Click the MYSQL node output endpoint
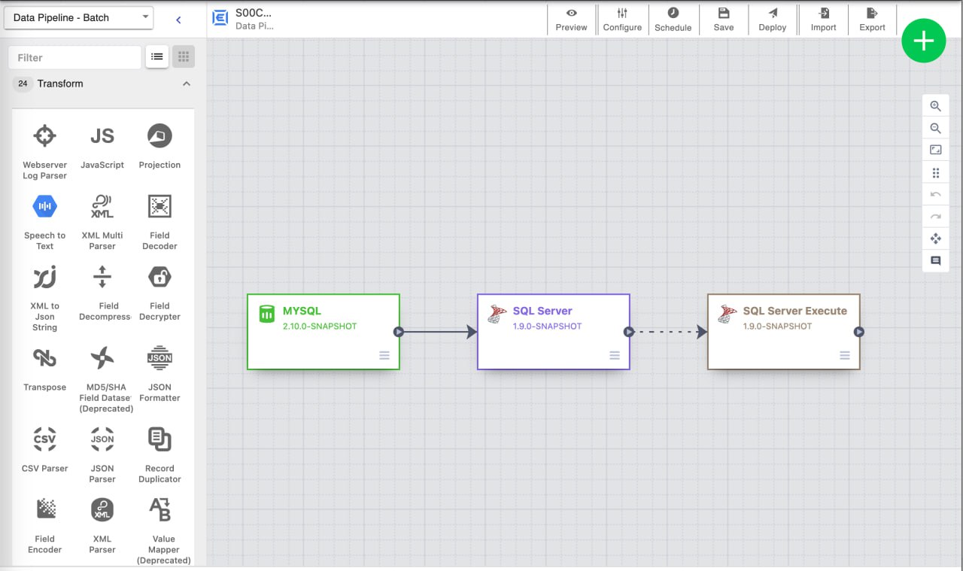The image size is (963, 571). 399,332
